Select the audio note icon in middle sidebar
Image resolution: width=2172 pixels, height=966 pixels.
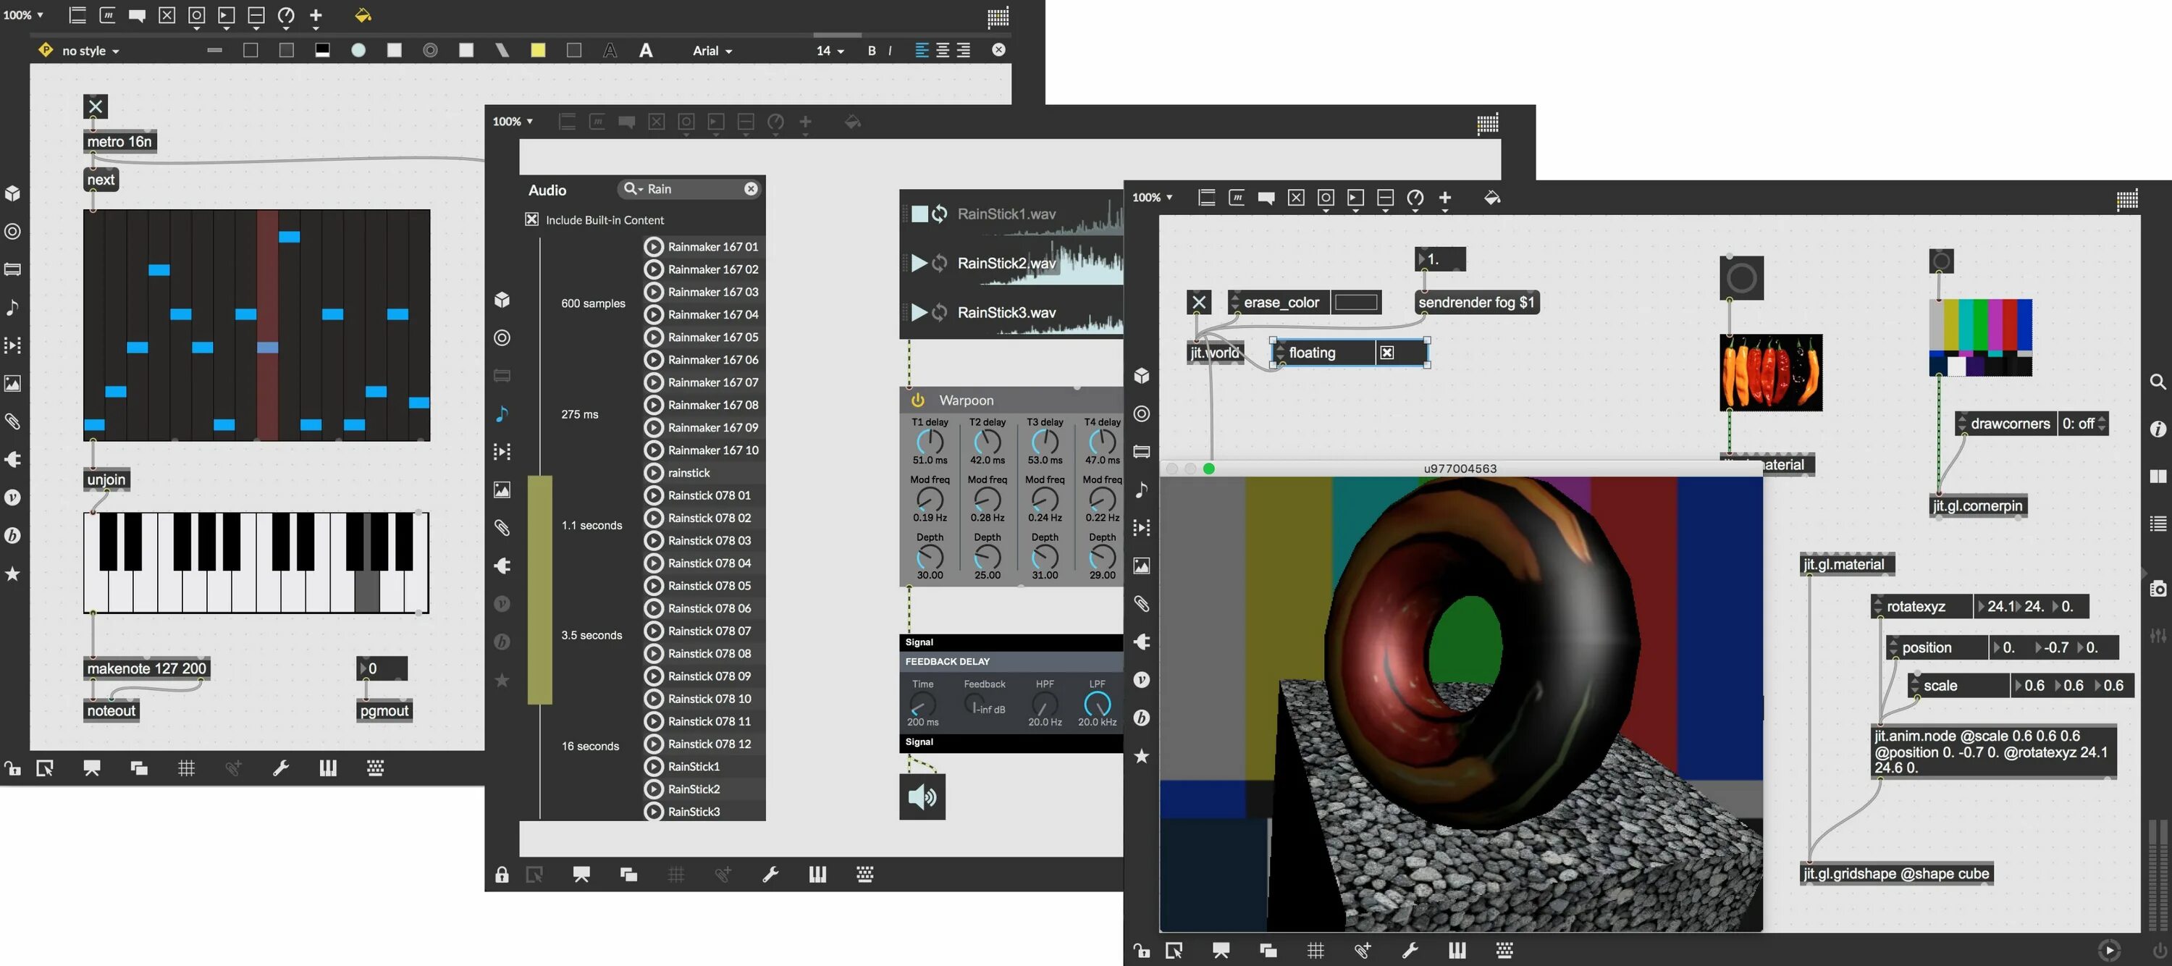[502, 413]
